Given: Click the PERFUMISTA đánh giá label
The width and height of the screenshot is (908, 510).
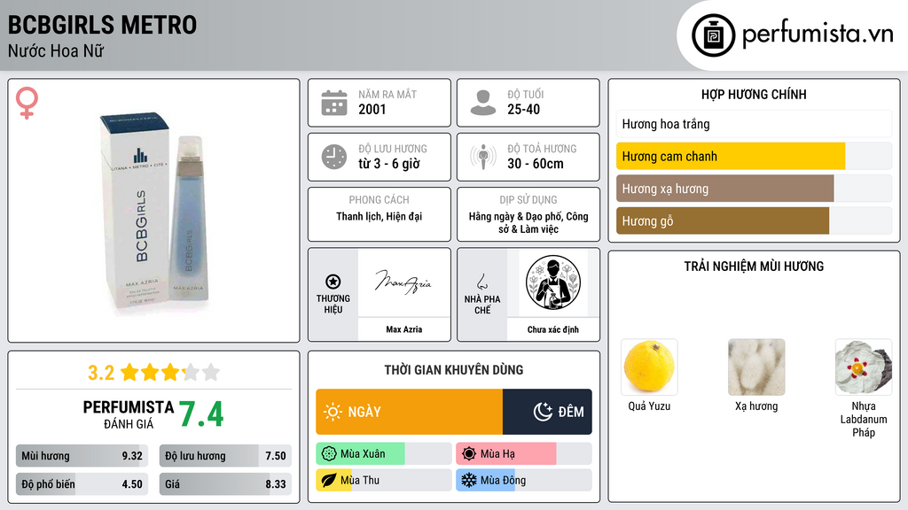Looking at the screenshot, I should click(128, 414).
